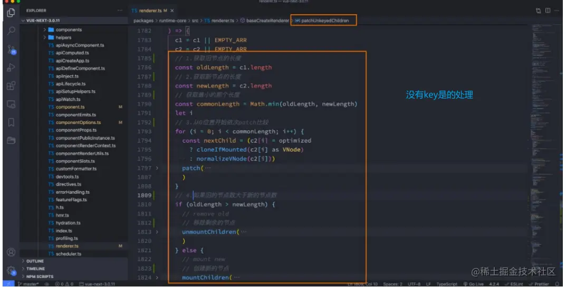Click Ln 1809, Col 10 cursor position
Image resolution: width=566 pixels, height=287 pixels.
tap(362, 284)
